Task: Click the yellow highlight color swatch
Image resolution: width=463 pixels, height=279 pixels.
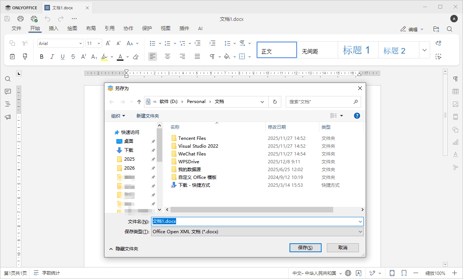Action: click(x=104, y=57)
